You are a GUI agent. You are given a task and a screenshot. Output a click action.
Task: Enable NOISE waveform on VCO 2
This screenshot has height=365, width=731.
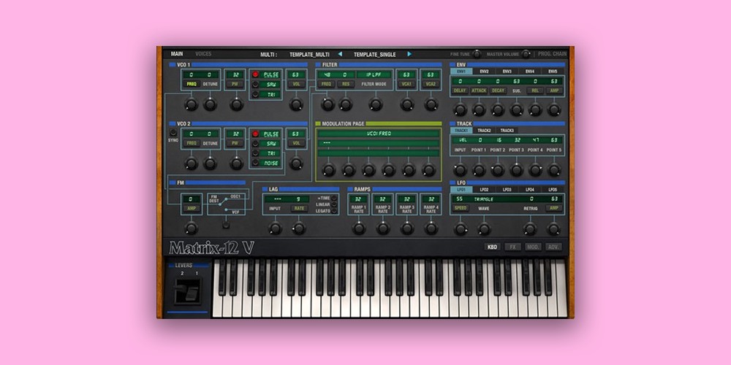(255, 163)
